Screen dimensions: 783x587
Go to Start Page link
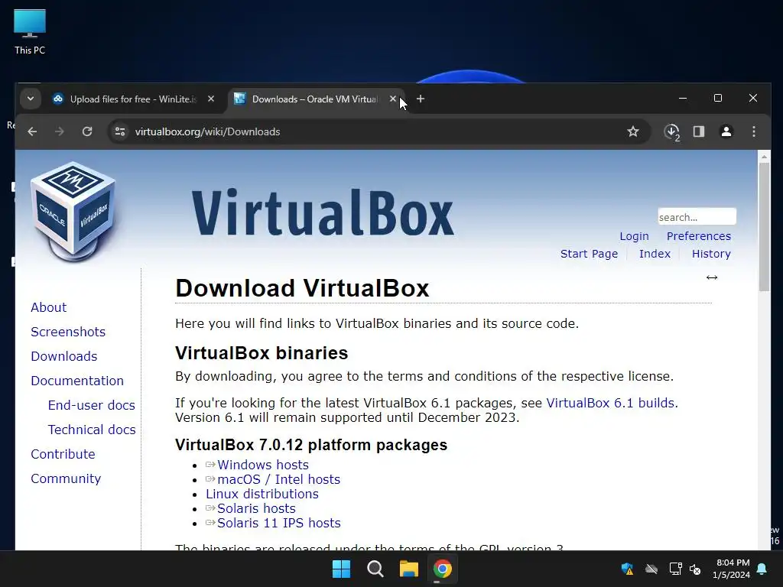coord(589,254)
